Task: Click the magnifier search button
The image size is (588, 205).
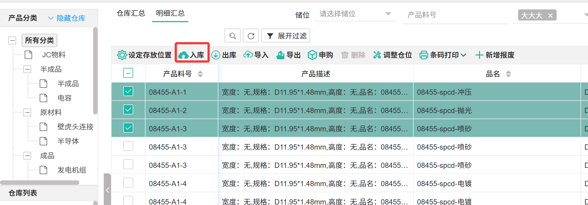Action: 233,36
